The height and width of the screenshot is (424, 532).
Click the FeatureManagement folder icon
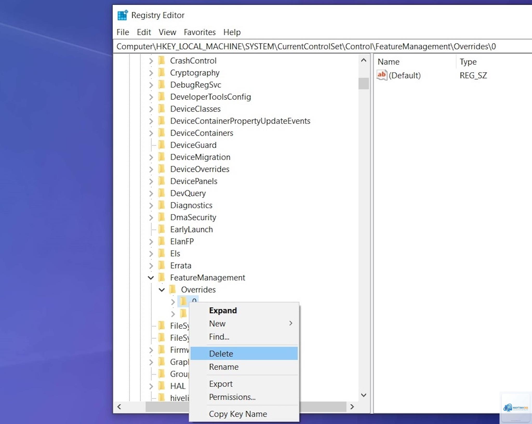click(162, 277)
